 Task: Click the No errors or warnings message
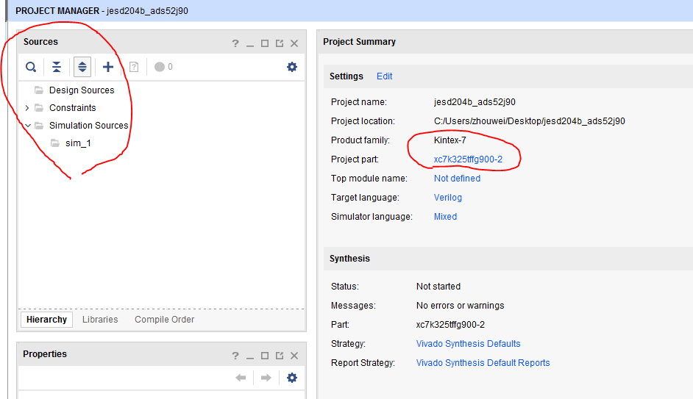point(460,306)
